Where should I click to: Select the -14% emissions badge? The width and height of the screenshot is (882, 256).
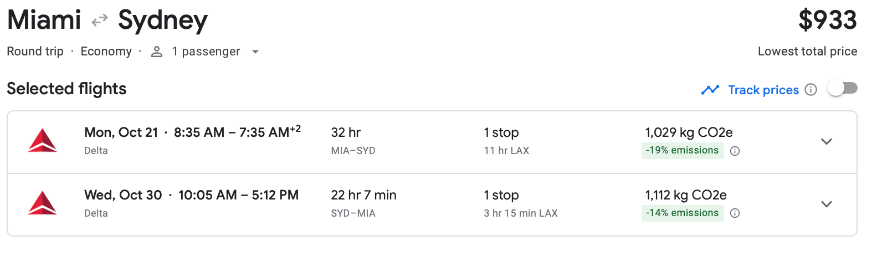coord(682,213)
